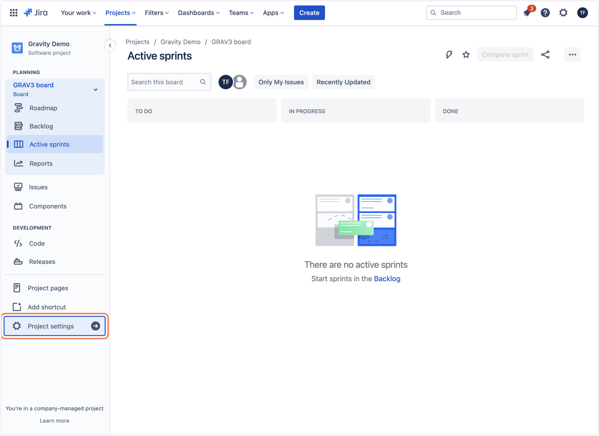Open the Projects dropdown
The width and height of the screenshot is (599, 436).
(120, 12)
